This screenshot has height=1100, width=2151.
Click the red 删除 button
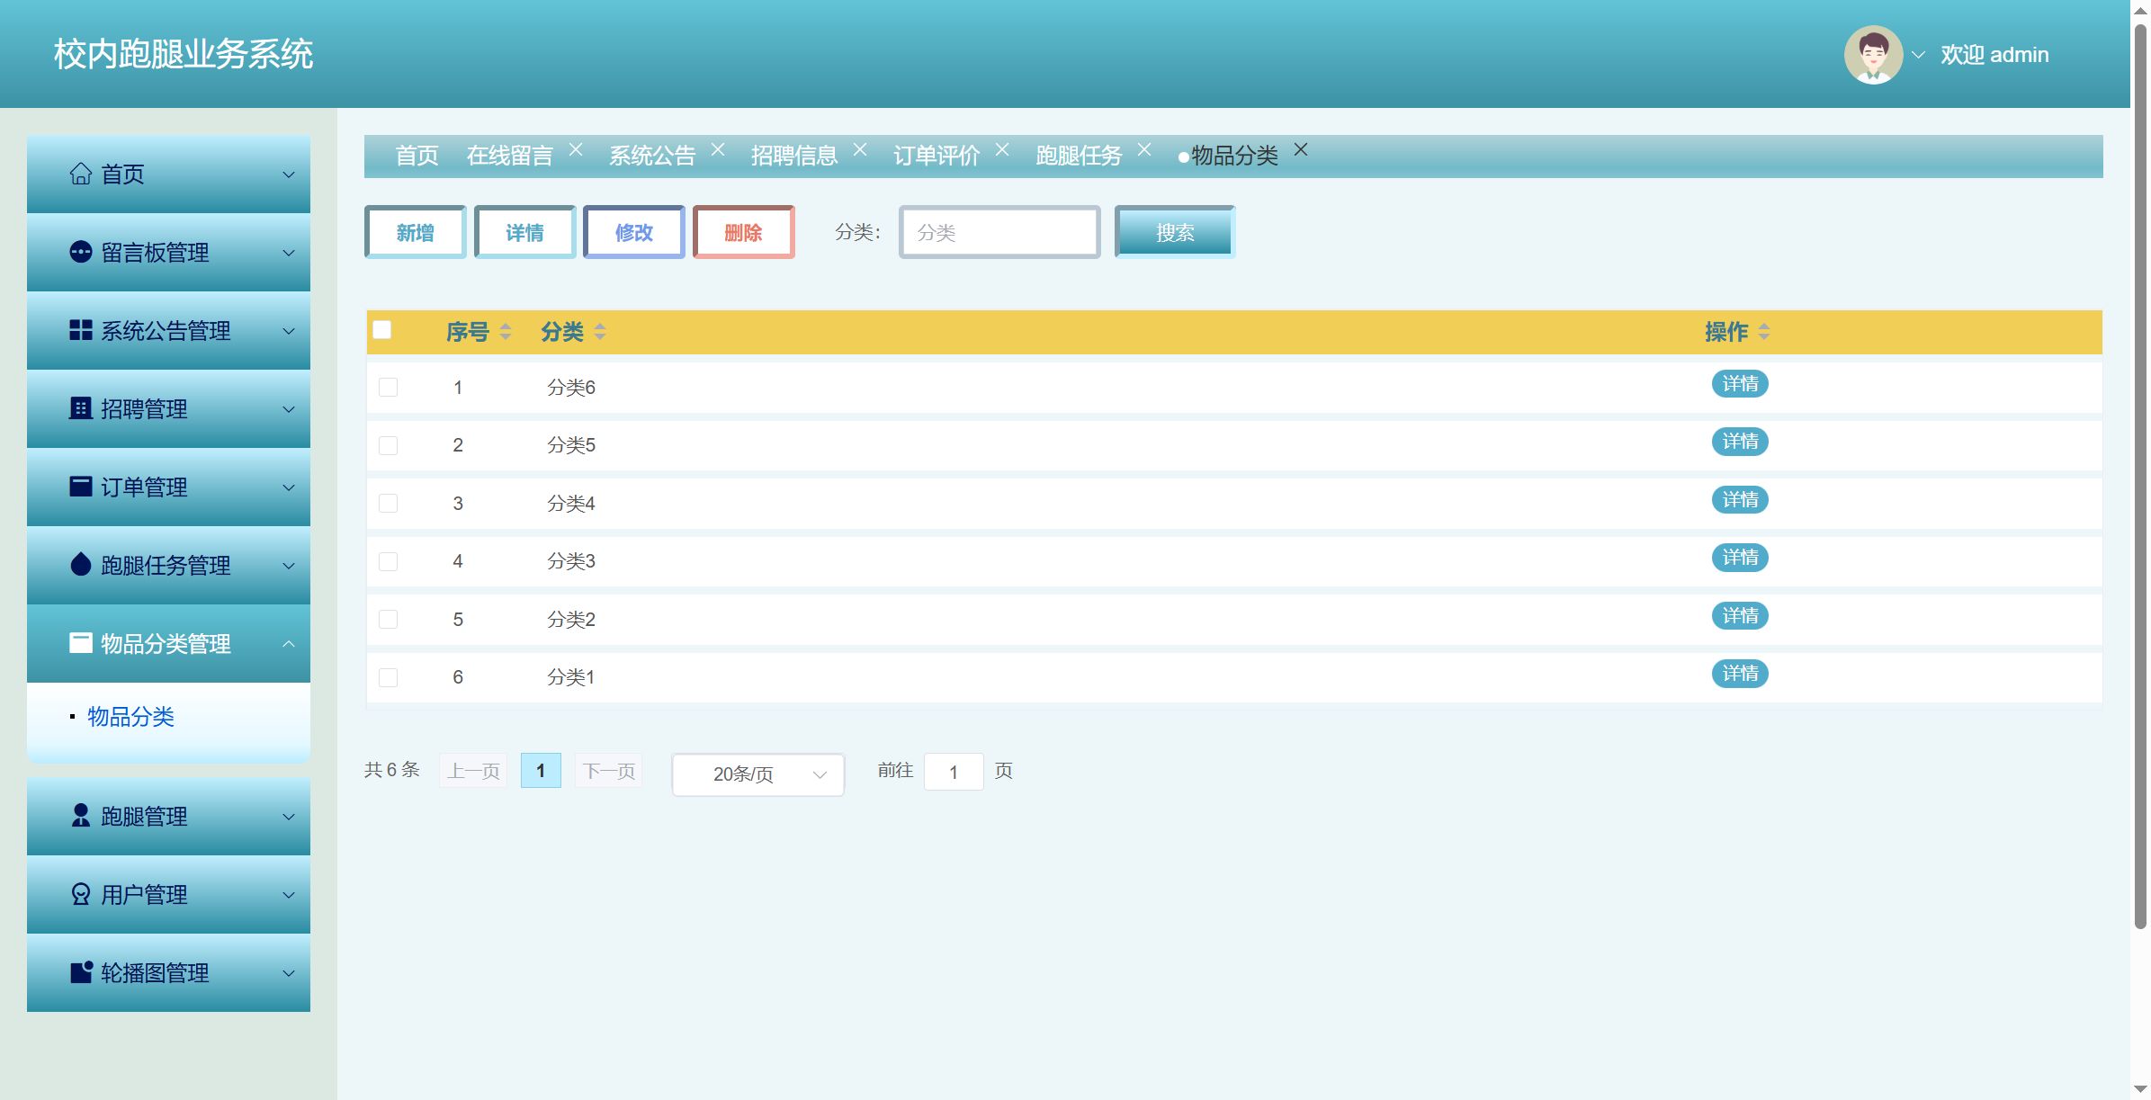pyautogui.click(x=744, y=232)
